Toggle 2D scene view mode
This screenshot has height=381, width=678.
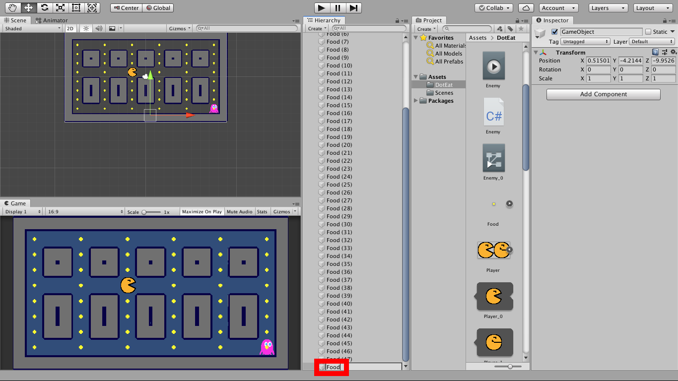click(x=70, y=29)
